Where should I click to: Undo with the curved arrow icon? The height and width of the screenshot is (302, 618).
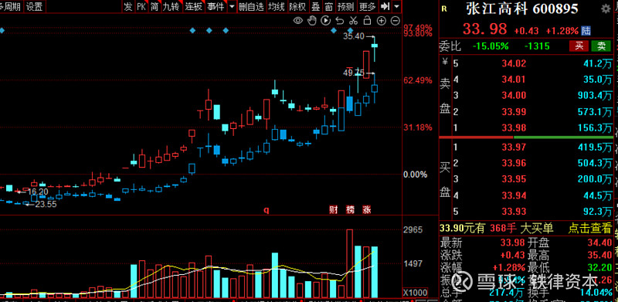(339, 21)
